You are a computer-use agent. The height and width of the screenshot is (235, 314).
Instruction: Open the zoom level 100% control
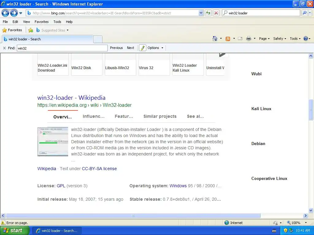[297, 223]
